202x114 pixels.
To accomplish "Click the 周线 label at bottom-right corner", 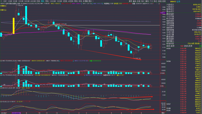I will pyautogui.click(x=163, y=113).
